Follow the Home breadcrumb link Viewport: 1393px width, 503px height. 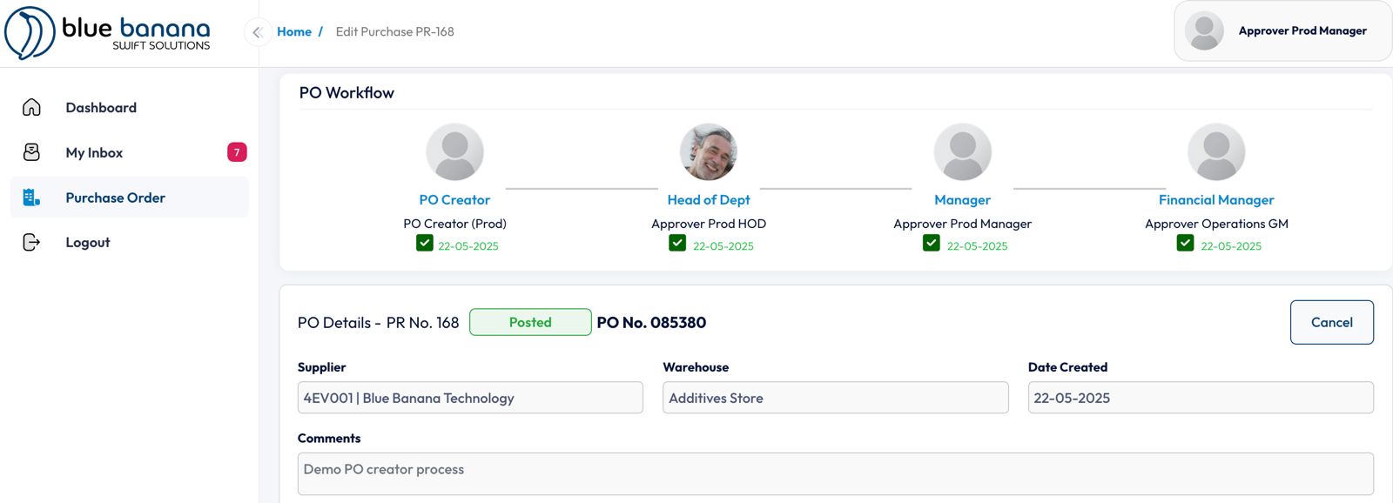294,31
